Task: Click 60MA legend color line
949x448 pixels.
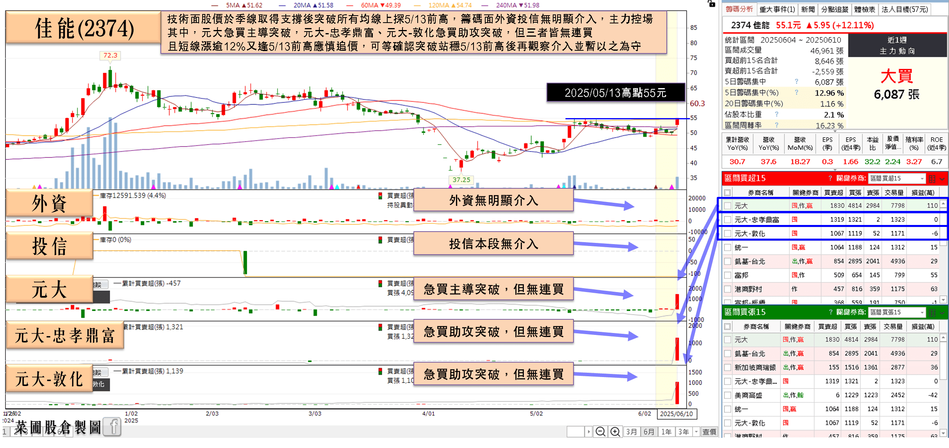Action: (349, 5)
